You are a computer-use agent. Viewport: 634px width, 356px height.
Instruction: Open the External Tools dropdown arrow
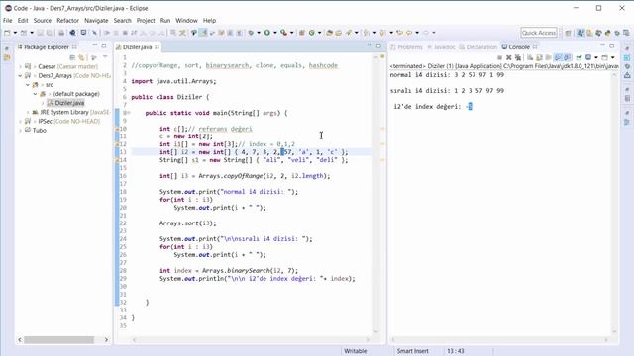[291, 33]
